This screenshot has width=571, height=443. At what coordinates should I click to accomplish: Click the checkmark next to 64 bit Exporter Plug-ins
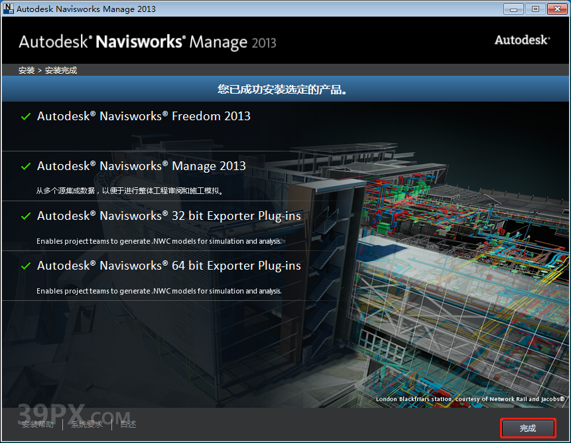pos(25,266)
